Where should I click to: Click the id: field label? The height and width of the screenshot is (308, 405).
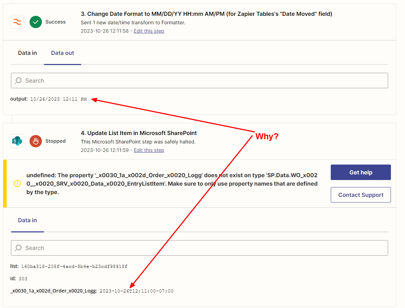coord(13,278)
